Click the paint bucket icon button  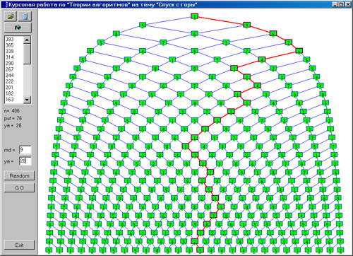(18, 28)
